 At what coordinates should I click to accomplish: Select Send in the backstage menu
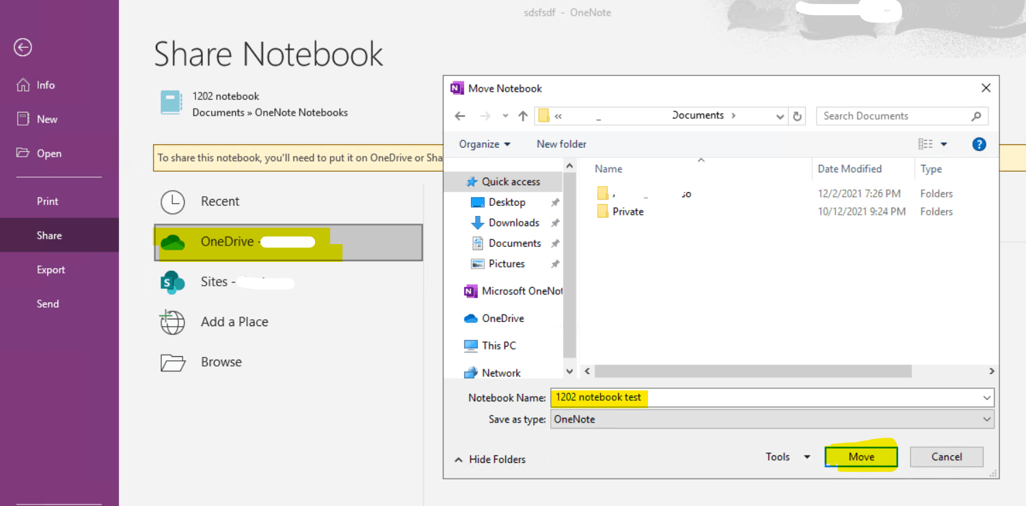[x=48, y=304]
